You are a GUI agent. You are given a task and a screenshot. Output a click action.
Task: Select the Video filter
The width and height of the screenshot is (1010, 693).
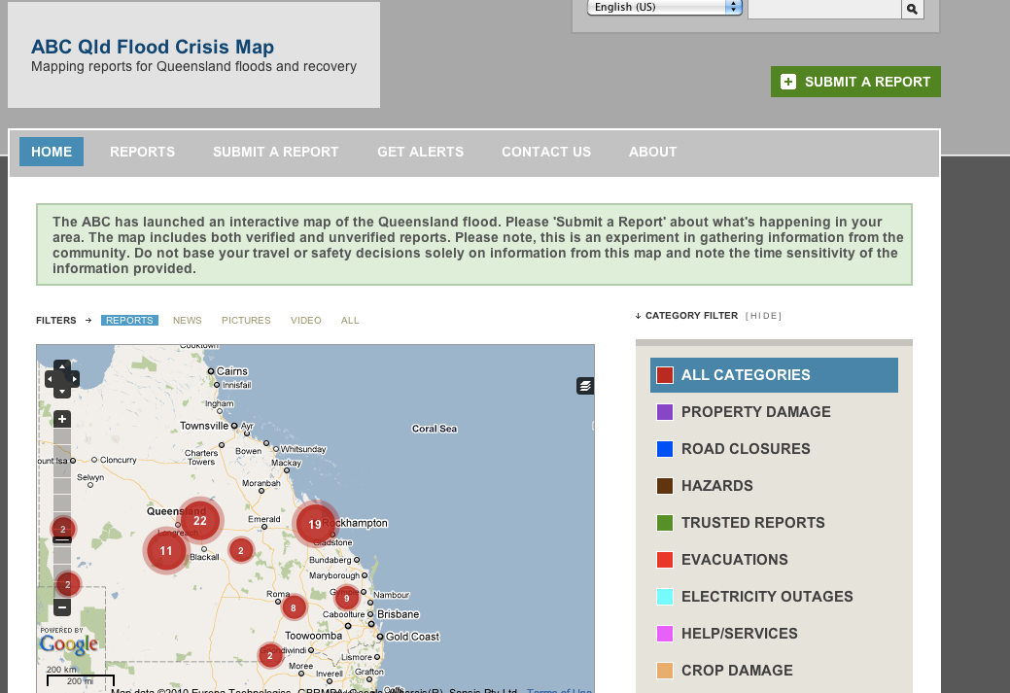[x=305, y=321]
